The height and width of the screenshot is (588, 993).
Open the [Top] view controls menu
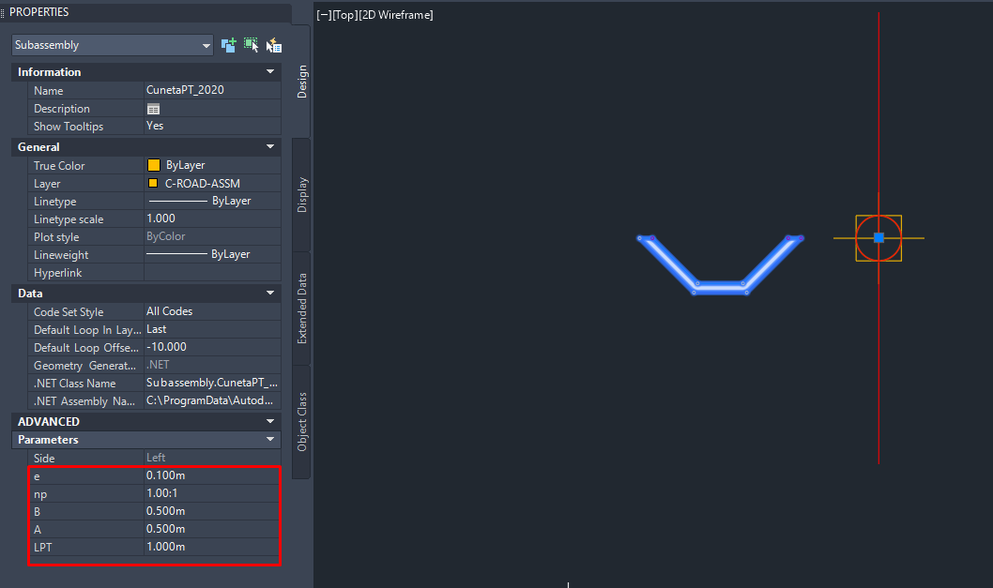[x=344, y=15]
